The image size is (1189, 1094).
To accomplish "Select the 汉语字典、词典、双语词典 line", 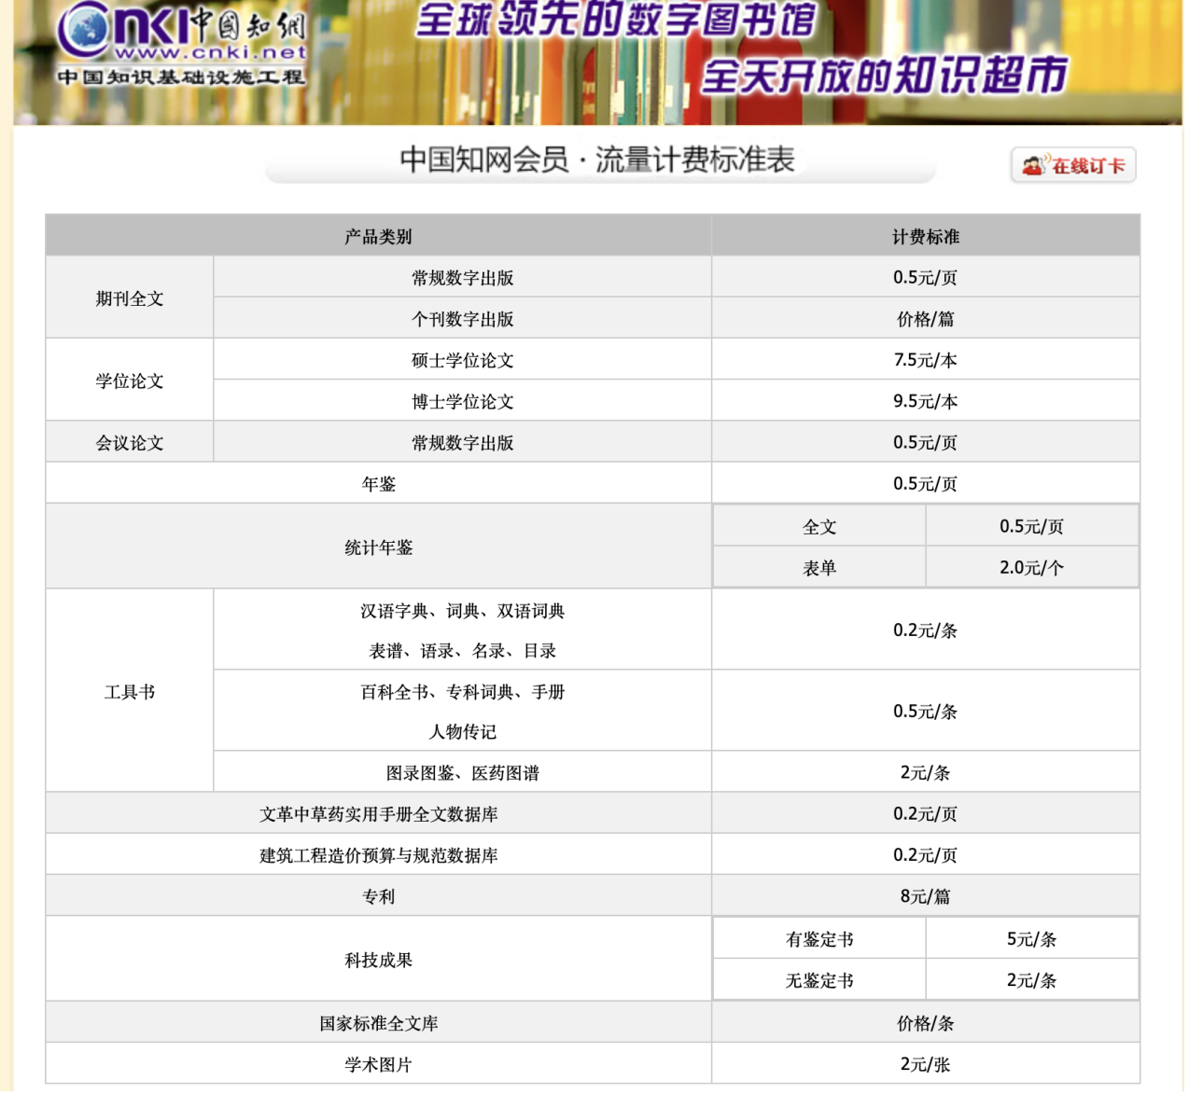I will click(463, 611).
